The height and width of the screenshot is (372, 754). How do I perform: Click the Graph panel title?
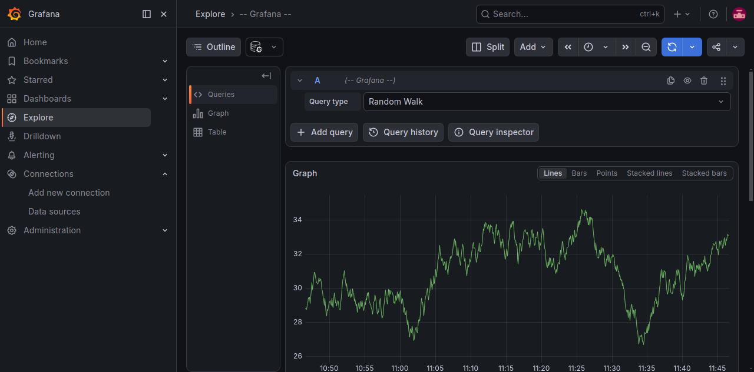[x=305, y=173]
